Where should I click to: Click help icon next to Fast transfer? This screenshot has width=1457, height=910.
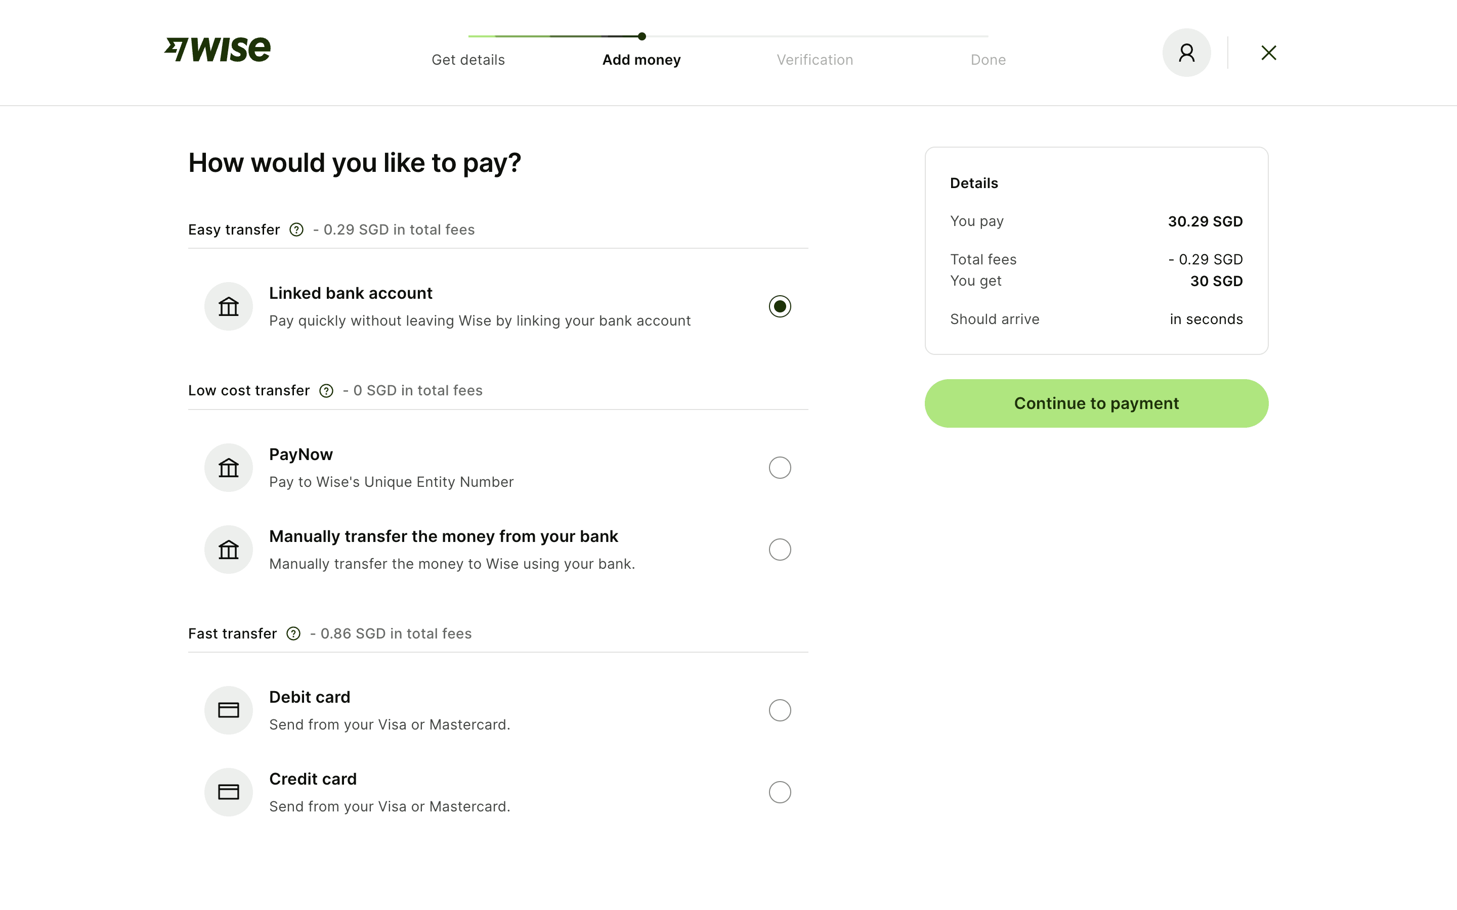pyautogui.click(x=293, y=634)
